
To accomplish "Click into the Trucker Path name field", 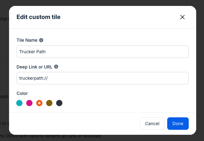I will [102, 52].
